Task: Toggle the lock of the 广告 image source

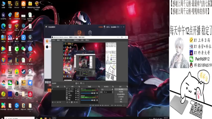Action: pyautogui.click(x=78, y=98)
